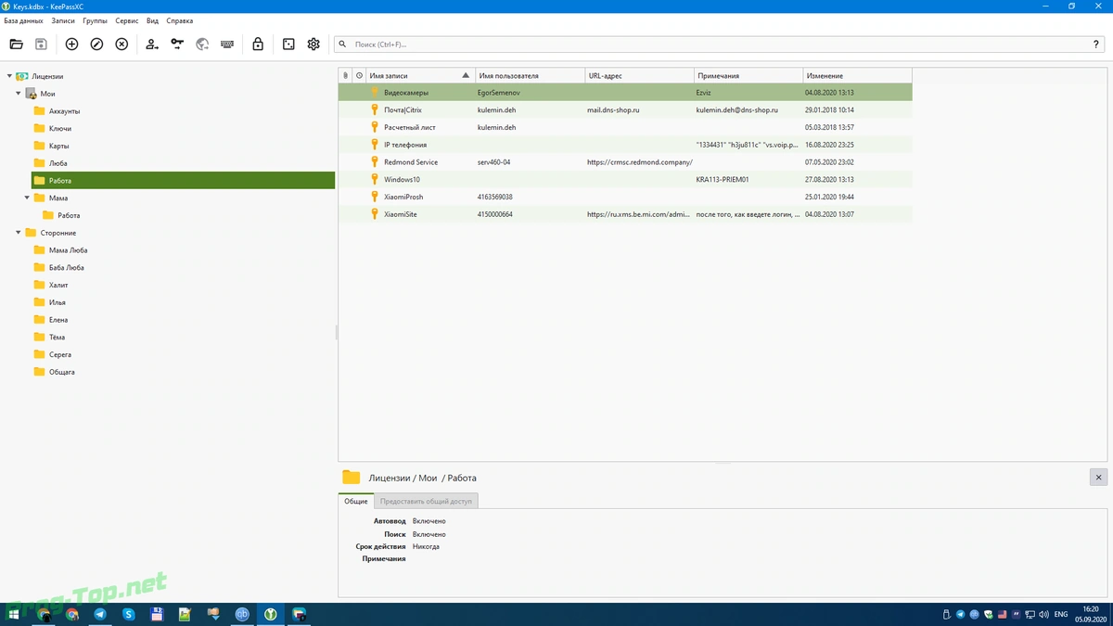Image resolution: width=1113 pixels, height=626 pixels.
Task: Collapse the Мама group
Action: [x=26, y=198]
